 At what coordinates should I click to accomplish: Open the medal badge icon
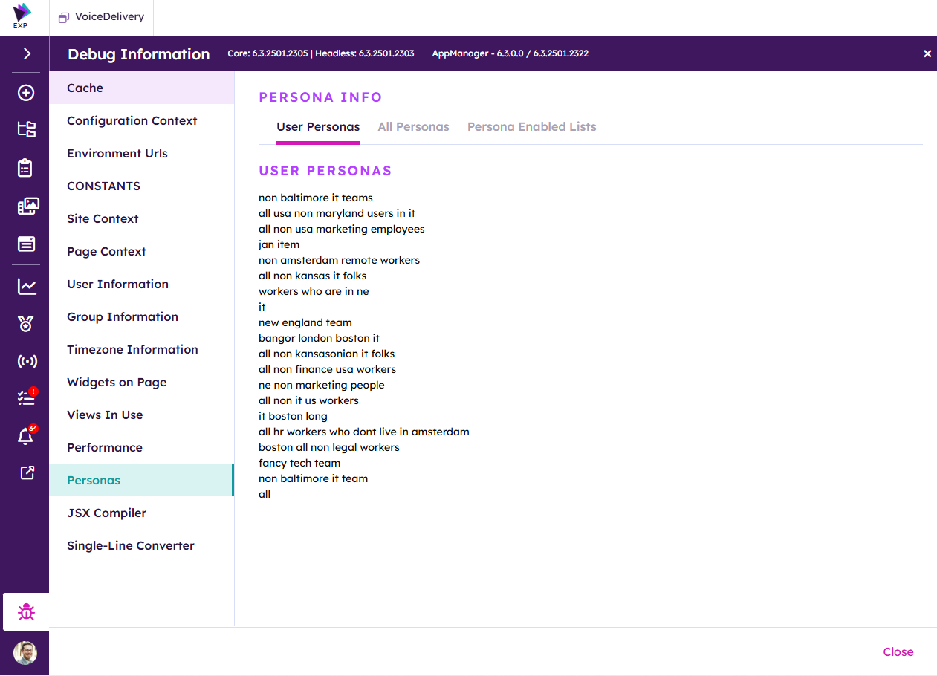click(x=26, y=323)
